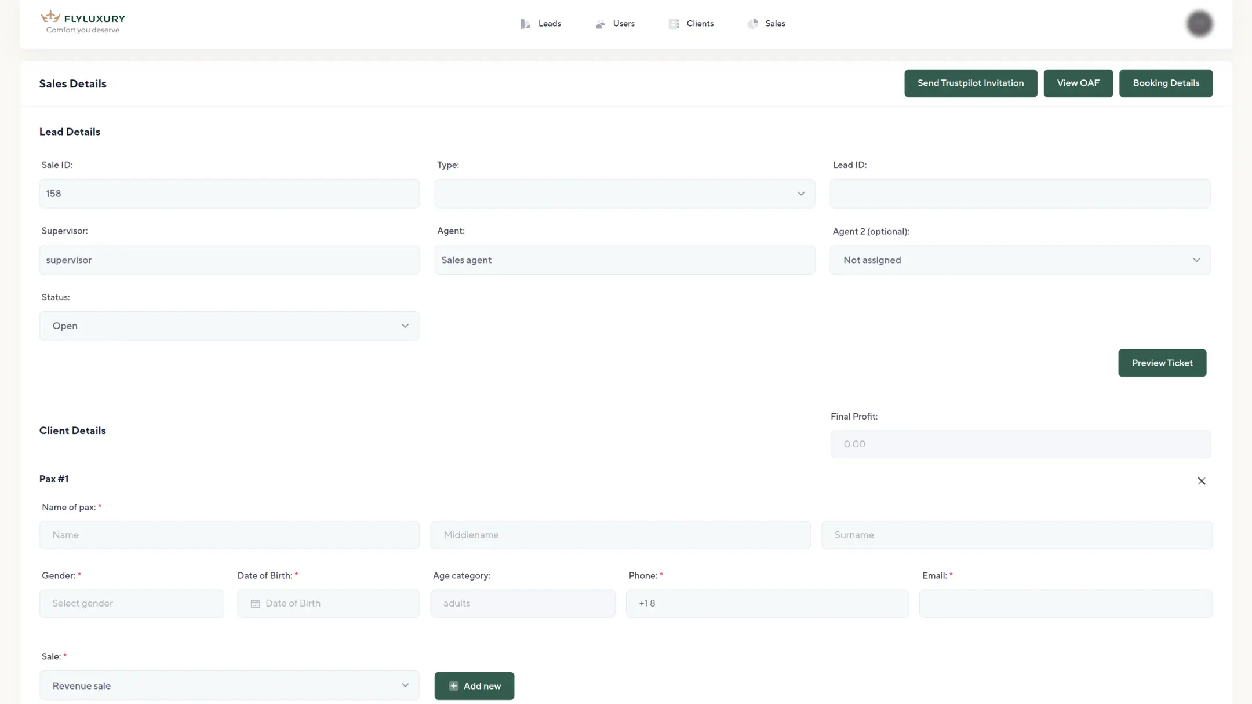
Task: Click the View OAF button
Action: (1078, 83)
